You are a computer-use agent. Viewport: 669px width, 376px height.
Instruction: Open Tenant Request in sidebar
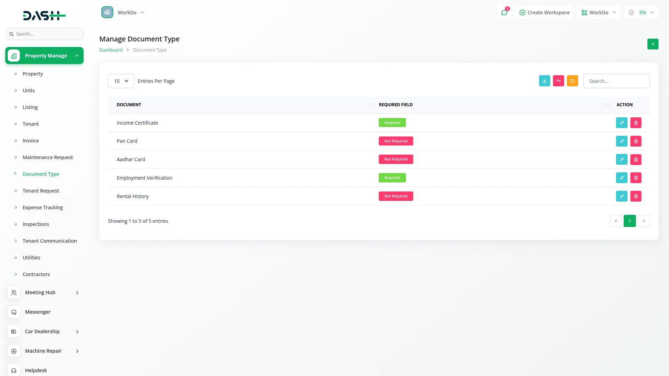point(41,191)
